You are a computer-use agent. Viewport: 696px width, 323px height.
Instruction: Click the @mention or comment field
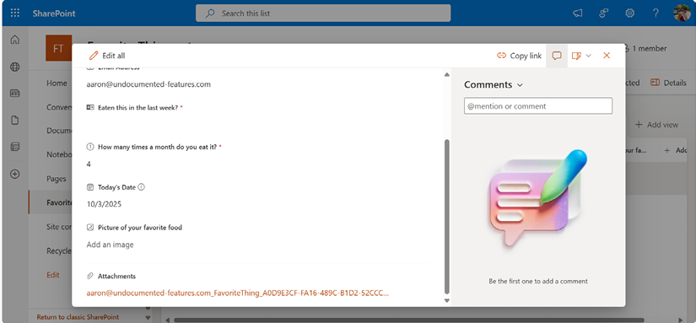[x=538, y=106]
